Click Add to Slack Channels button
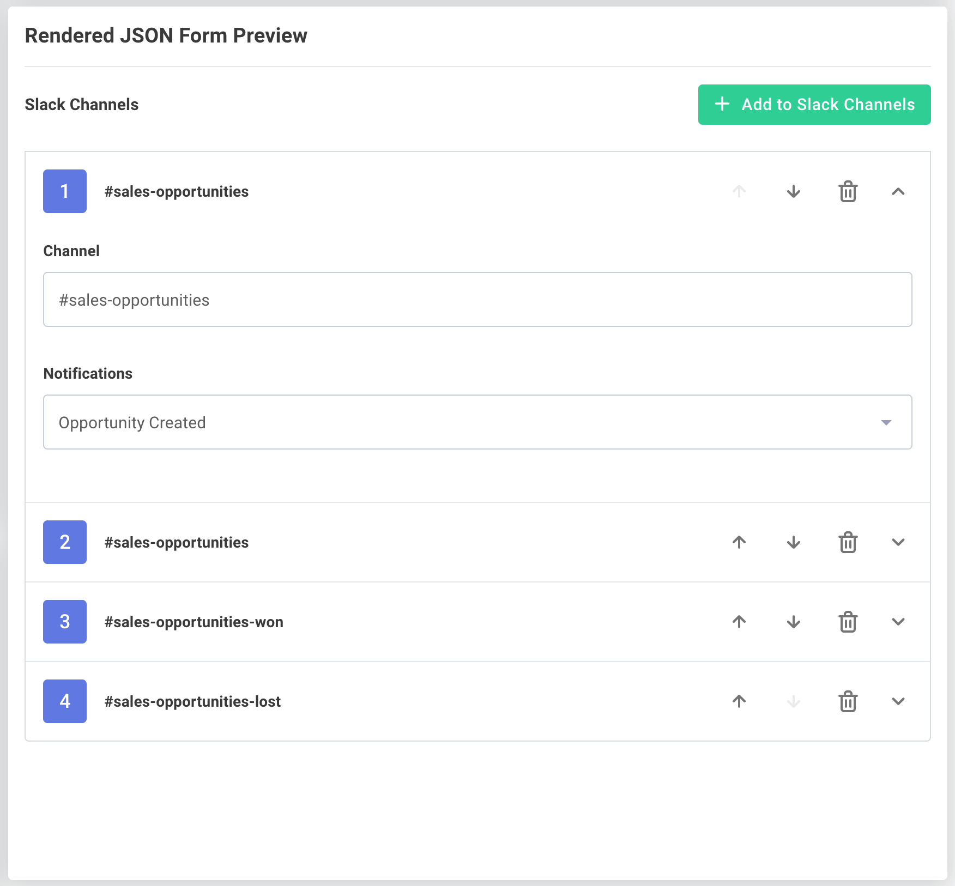955x886 pixels. pyautogui.click(x=814, y=105)
